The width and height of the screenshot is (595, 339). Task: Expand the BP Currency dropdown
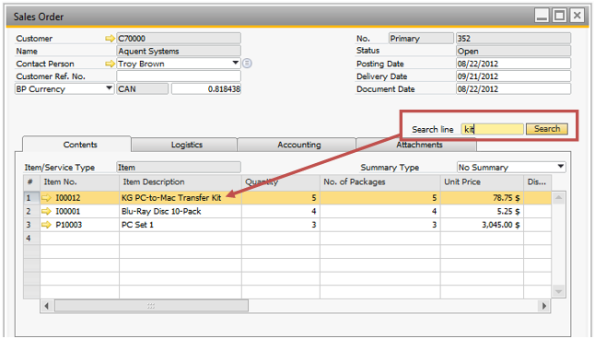(x=109, y=88)
